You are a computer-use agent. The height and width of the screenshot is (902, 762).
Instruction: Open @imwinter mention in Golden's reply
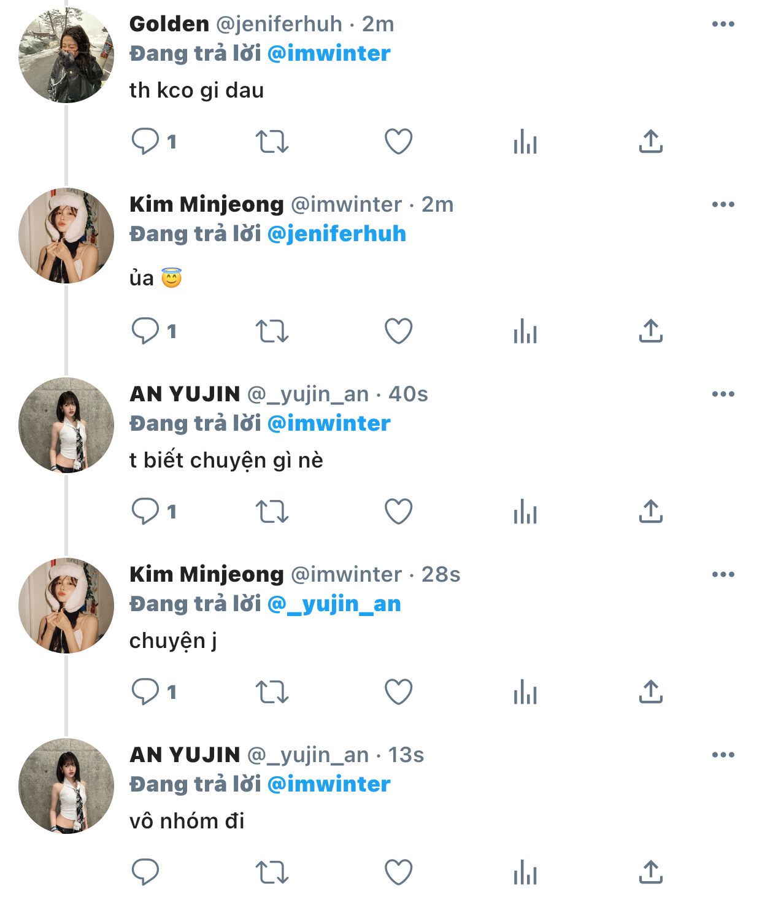click(x=329, y=54)
